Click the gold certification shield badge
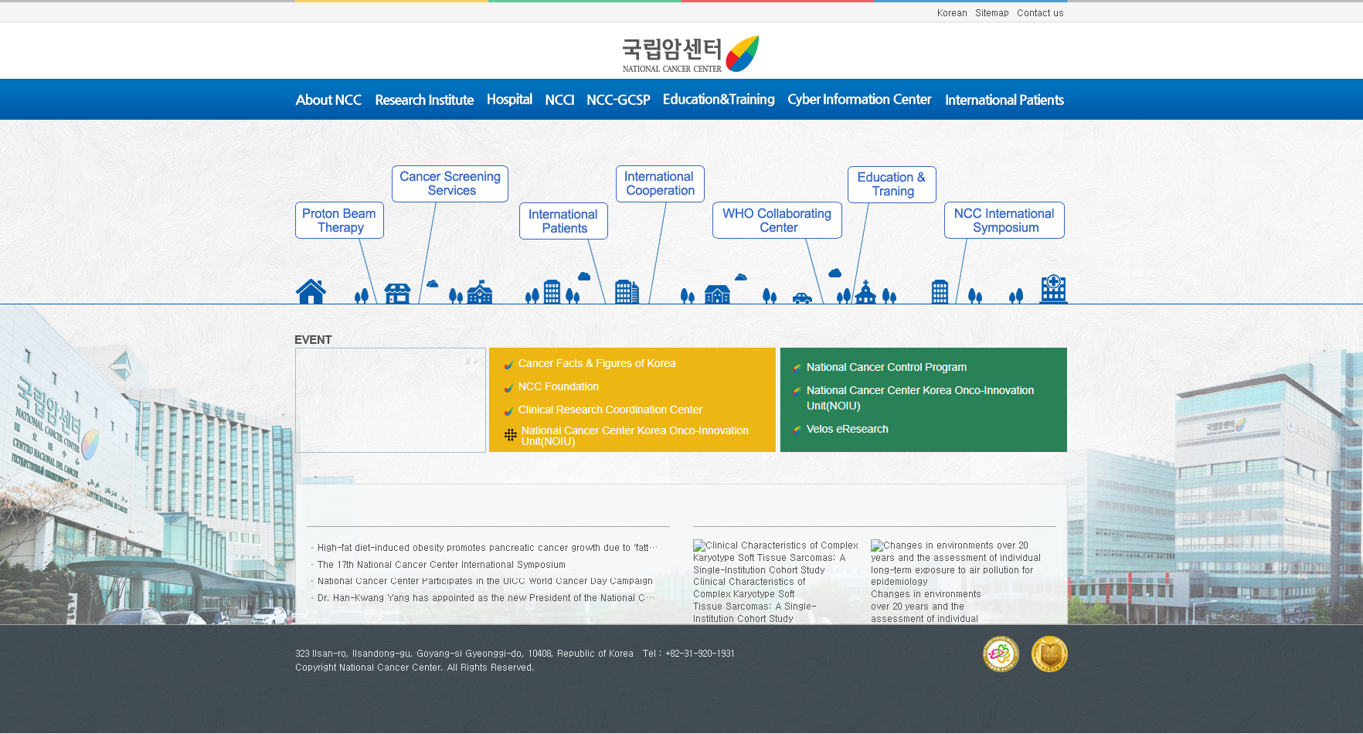Screen dimensions: 1363x734 point(1049,654)
